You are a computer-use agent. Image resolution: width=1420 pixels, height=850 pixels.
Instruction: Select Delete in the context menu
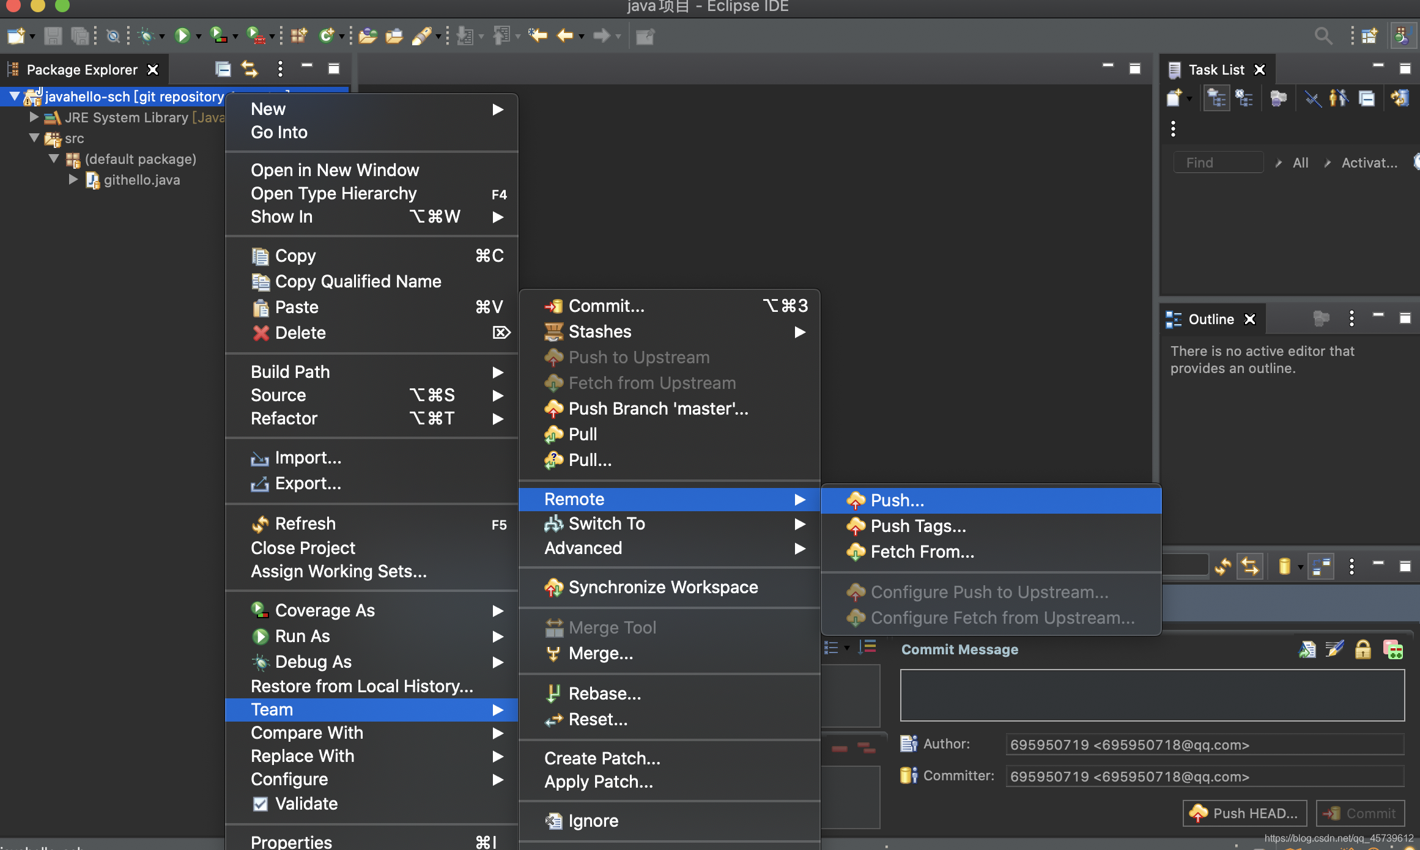pos(372,333)
